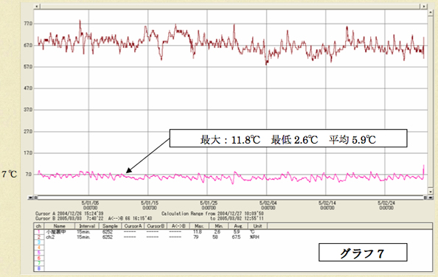Click the '%RH' unit cell of ch.2

(254, 237)
